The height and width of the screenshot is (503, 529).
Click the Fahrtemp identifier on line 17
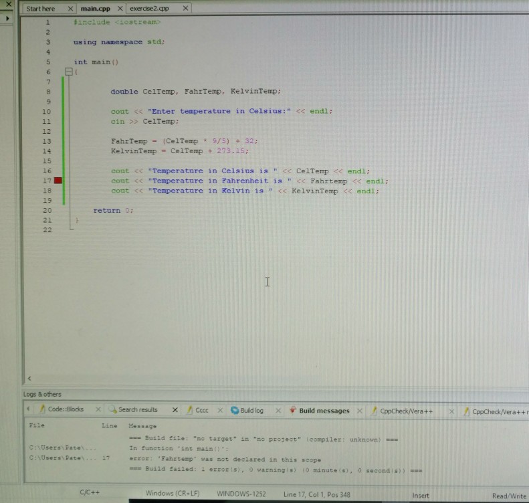[x=328, y=181]
